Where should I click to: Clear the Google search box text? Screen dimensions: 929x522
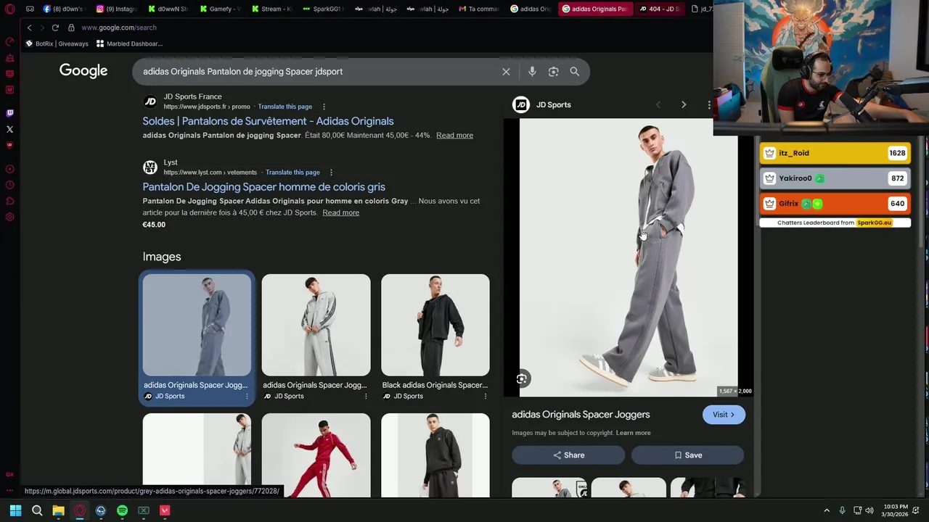tap(506, 72)
